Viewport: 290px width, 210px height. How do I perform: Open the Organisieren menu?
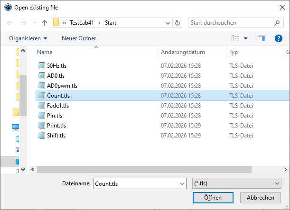[28, 38]
